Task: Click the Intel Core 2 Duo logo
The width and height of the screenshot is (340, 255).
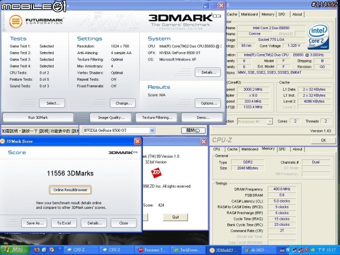Action: click(318, 36)
